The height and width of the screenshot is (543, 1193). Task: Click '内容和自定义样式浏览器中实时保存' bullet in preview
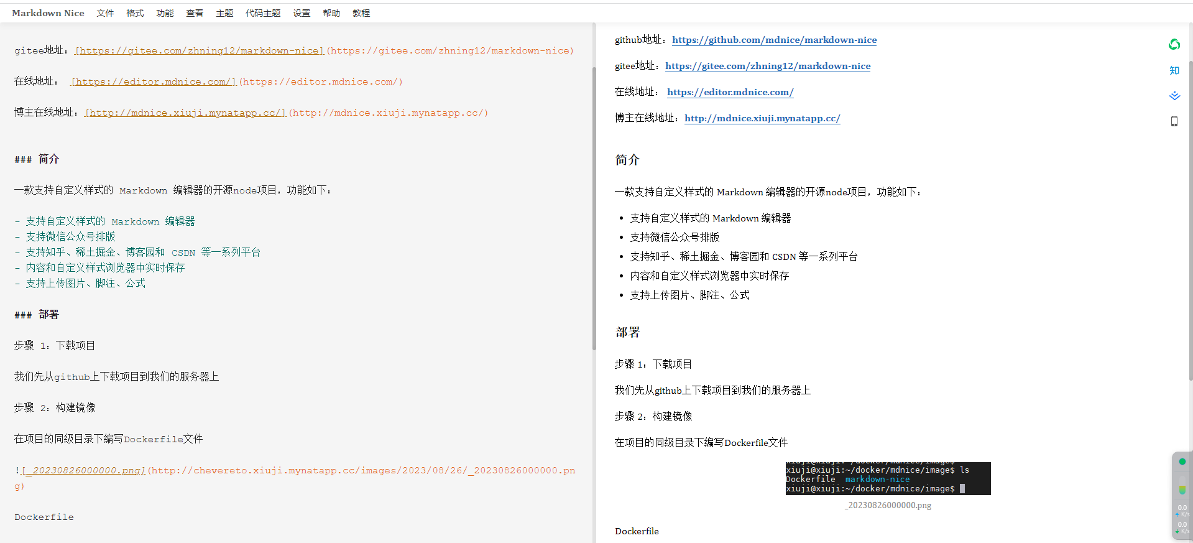709,276
